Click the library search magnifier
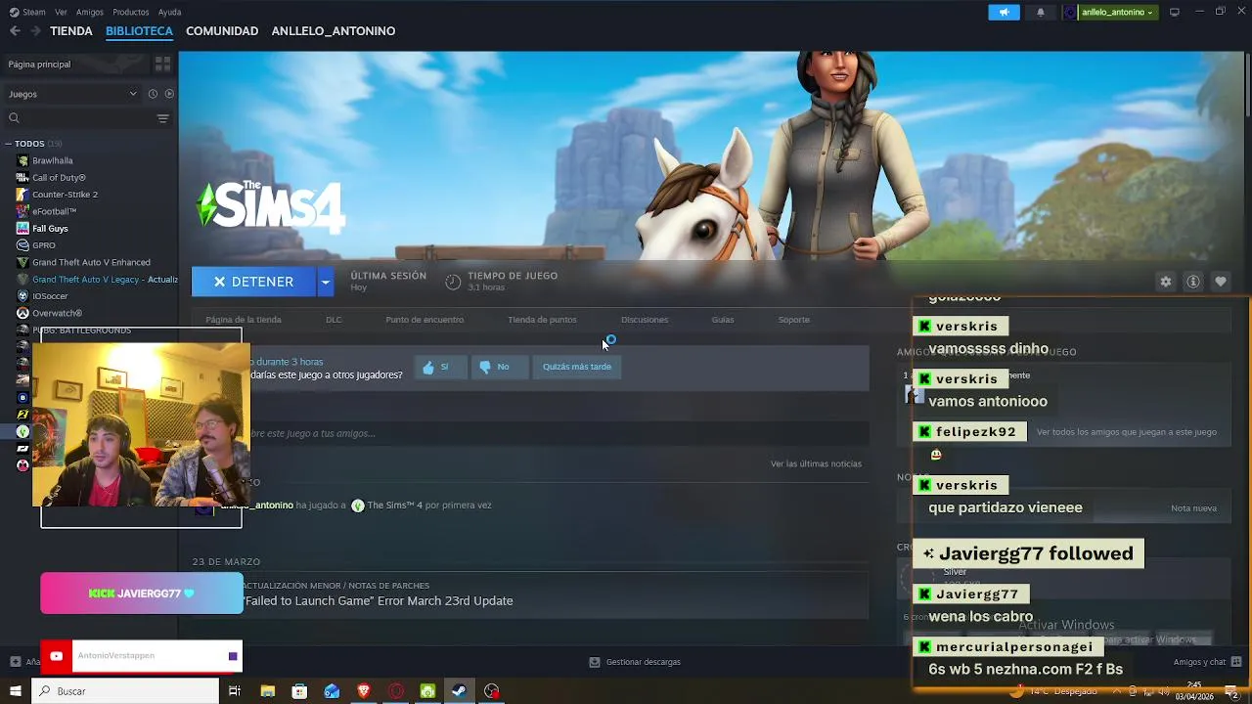 point(14,118)
